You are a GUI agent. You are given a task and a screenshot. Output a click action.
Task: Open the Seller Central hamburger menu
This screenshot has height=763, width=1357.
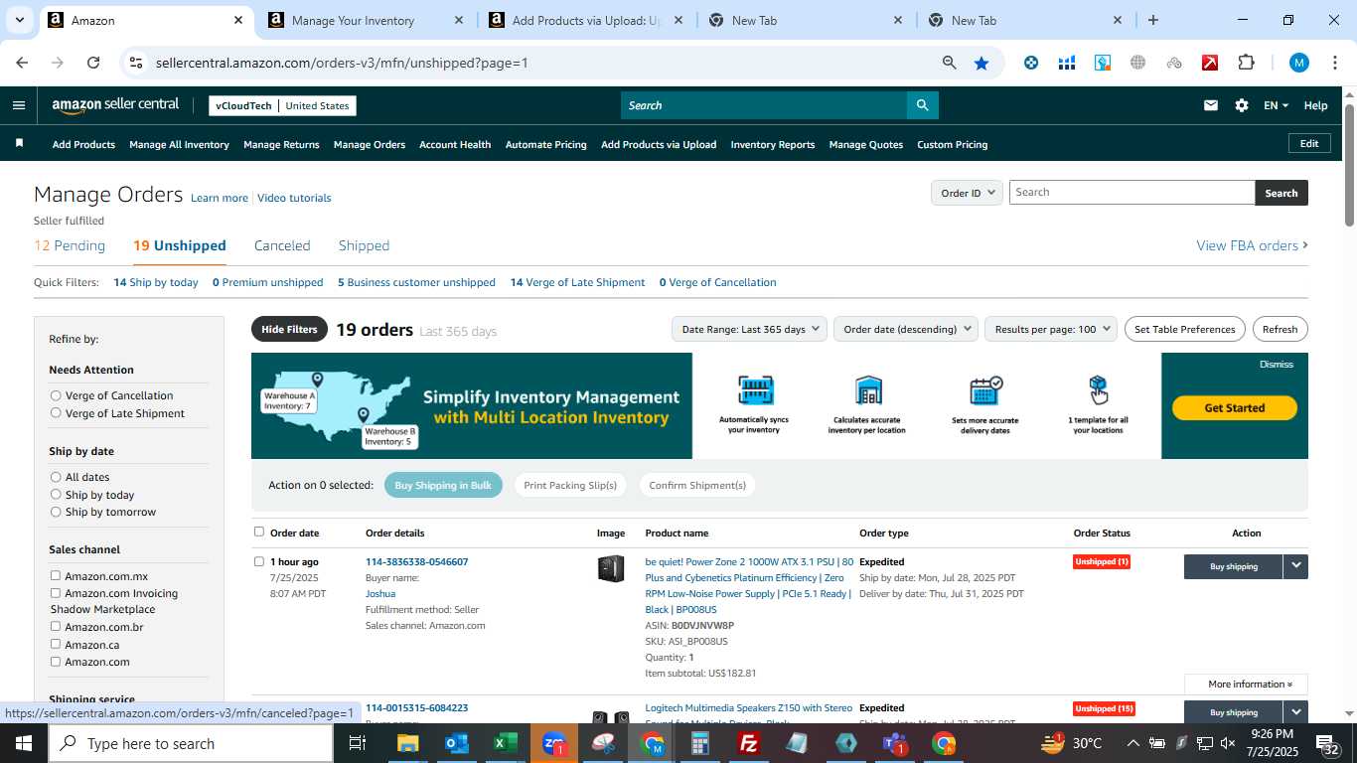click(19, 105)
